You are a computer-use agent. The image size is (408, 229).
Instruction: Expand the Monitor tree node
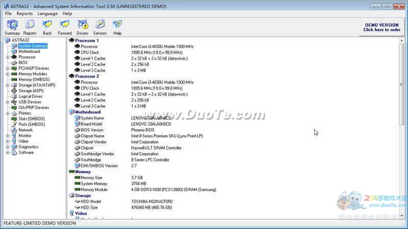point(8,135)
